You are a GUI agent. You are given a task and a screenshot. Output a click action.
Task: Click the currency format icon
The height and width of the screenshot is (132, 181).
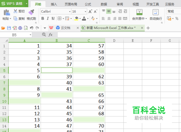pos(169,18)
